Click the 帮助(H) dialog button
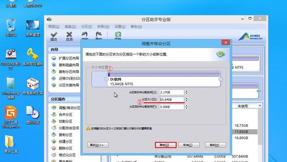287x162 pixels. point(215,145)
